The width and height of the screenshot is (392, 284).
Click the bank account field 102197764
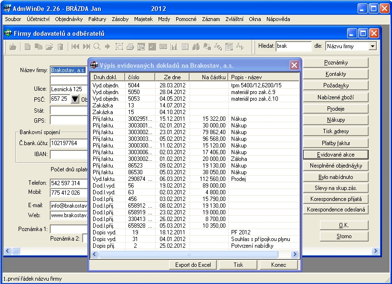[69, 143]
